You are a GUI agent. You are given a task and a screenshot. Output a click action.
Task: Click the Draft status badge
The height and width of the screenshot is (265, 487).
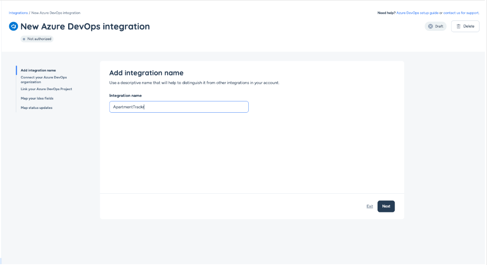(436, 26)
